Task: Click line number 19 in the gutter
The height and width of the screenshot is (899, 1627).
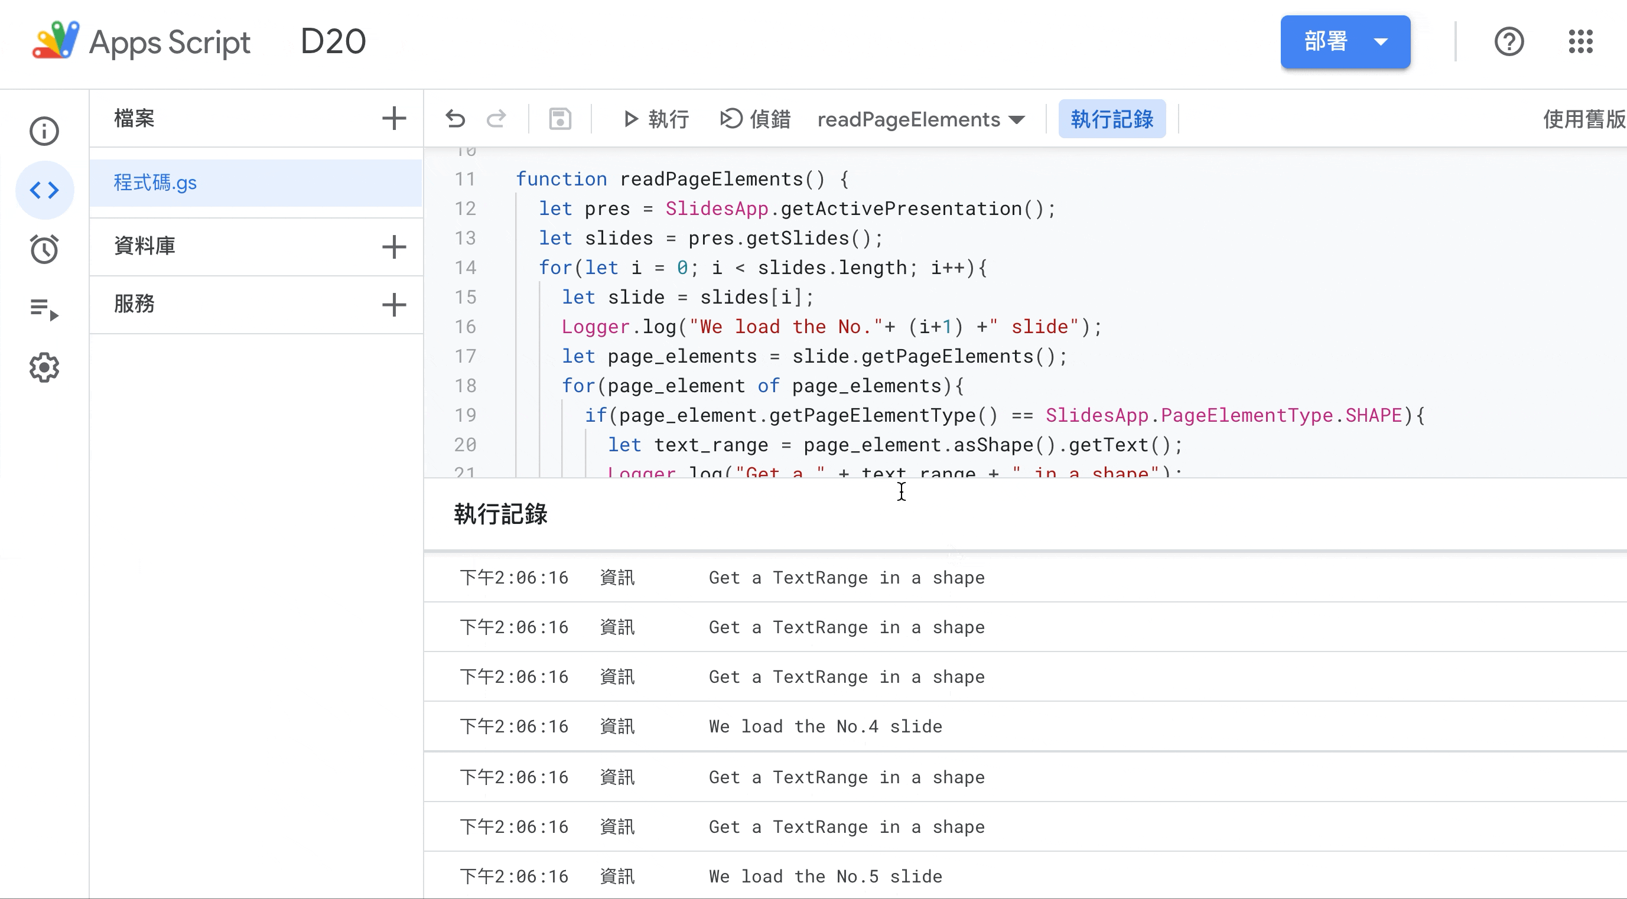Action: point(466,415)
